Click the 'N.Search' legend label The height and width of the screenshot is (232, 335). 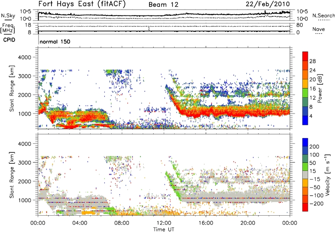pyautogui.click(x=323, y=15)
